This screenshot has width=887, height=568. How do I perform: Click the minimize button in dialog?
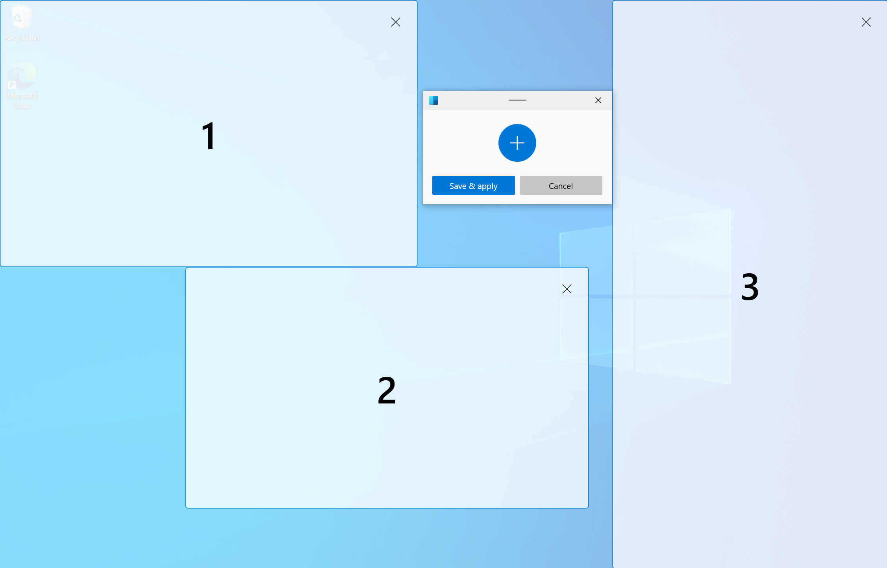coord(517,100)
